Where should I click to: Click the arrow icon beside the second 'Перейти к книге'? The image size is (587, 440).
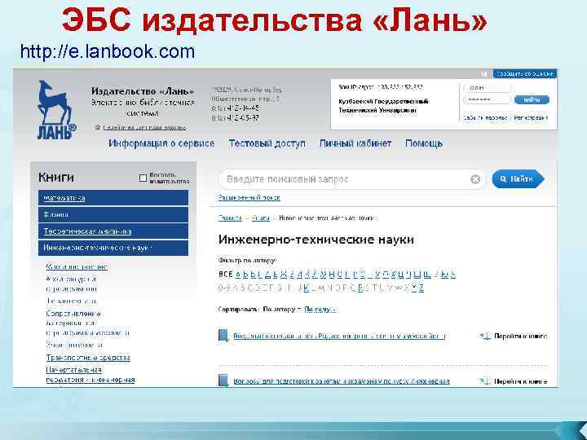(x=486, y=381)
